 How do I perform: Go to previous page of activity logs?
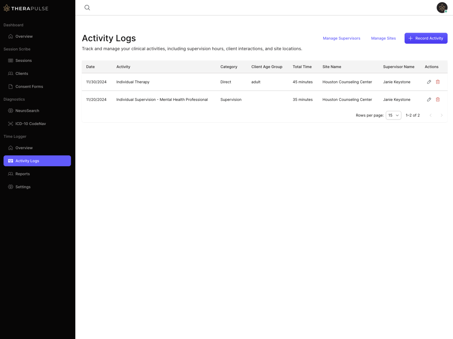tap(431, 115)
